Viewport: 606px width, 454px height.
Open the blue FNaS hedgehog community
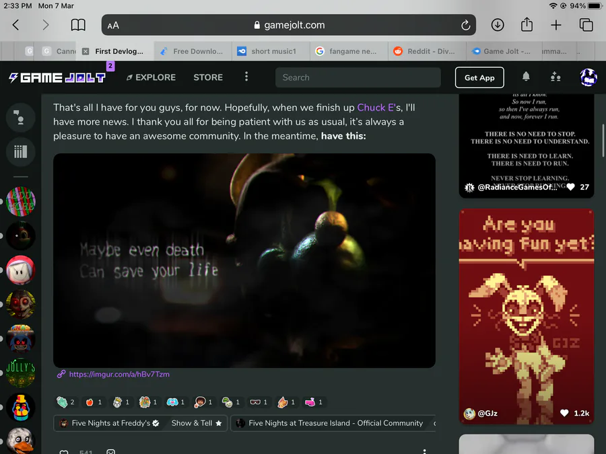[x=20, y=338]
